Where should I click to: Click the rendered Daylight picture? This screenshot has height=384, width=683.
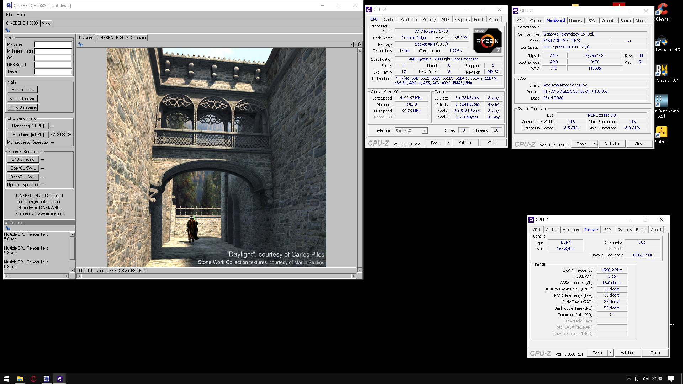[216, 158]
